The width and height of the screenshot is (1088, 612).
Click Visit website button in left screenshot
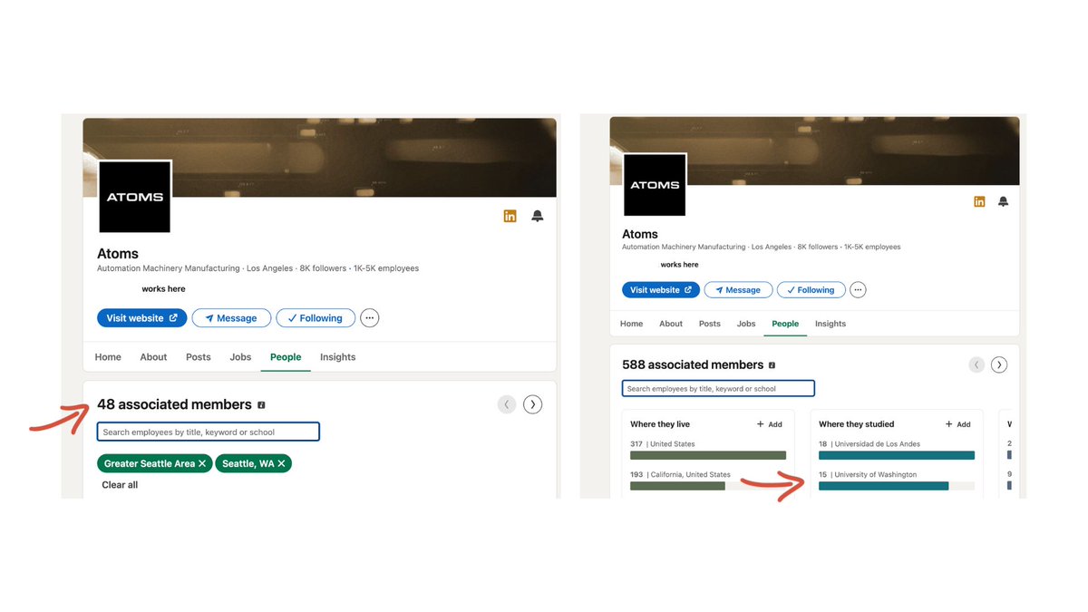[142, 318]
